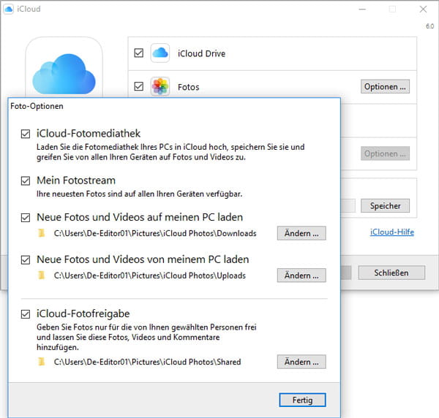Click the iCloud Drive label
This screenshot has width=439, height=418.
coord(202,53)
